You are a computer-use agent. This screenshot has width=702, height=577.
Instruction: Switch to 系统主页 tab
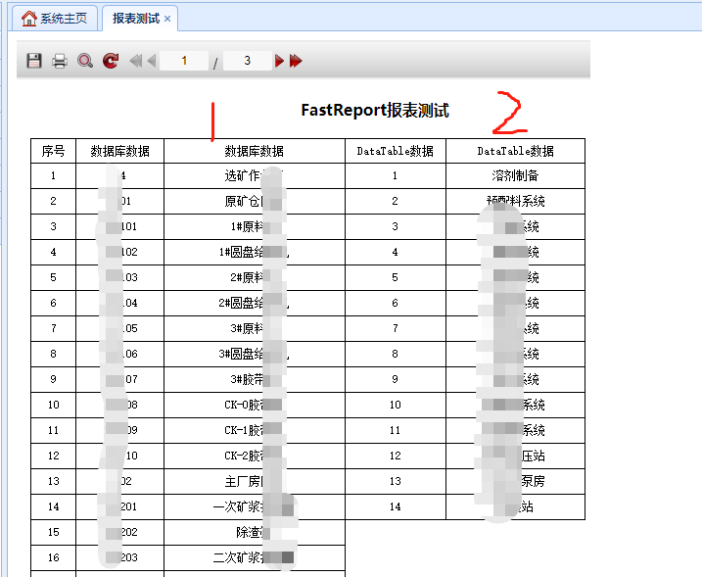point(55,19)
